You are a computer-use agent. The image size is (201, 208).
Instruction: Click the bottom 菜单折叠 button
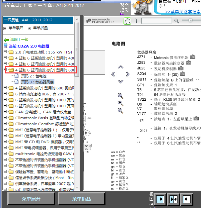(x=82, y=199)
